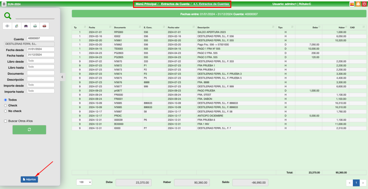Click the Fecha desde date field

[40, 49]
